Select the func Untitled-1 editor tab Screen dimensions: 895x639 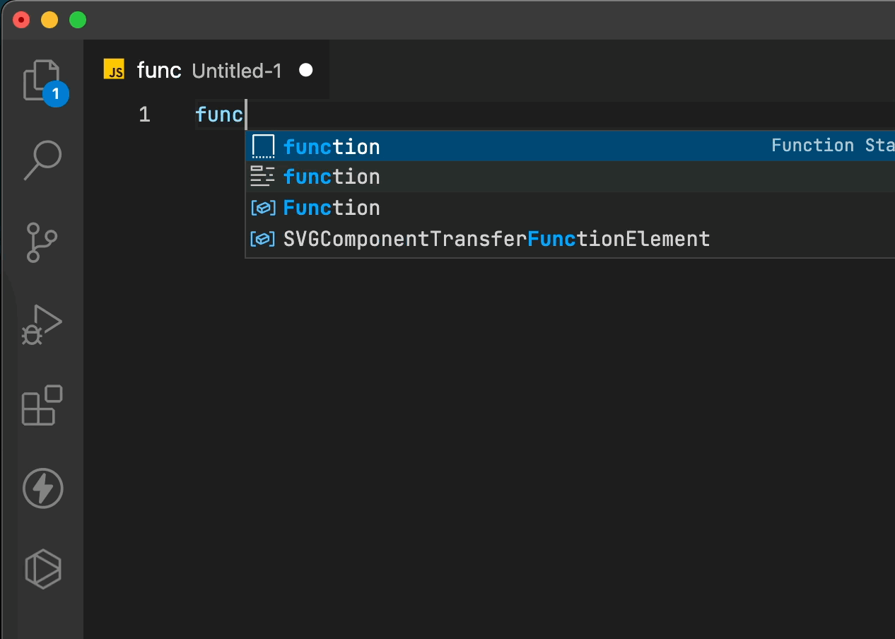[x=209, y=70]
